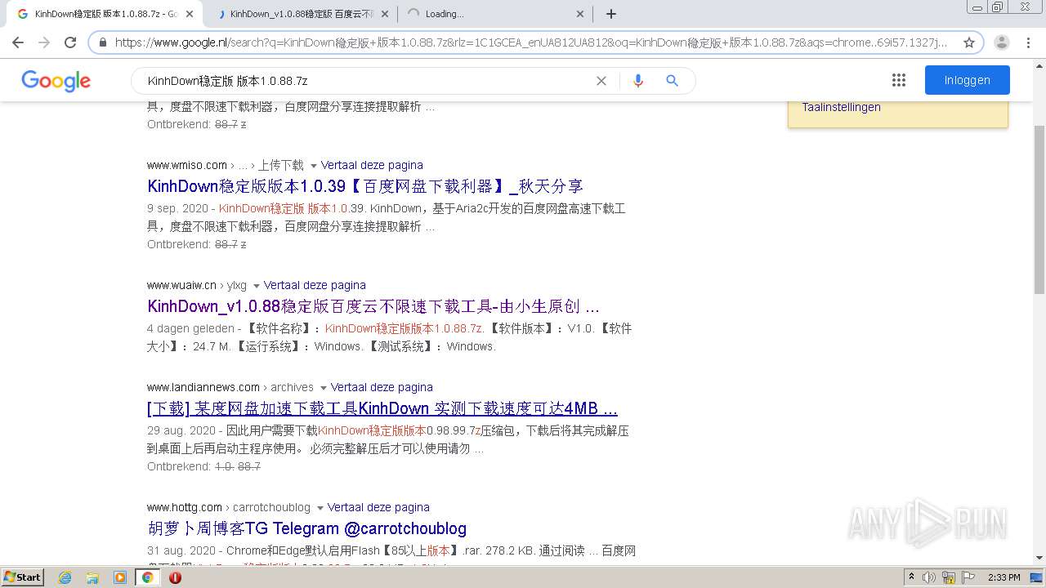Click the scrollbar down arrow
The width and height of the screenshot is (1046, 588).
[1039, 558]
